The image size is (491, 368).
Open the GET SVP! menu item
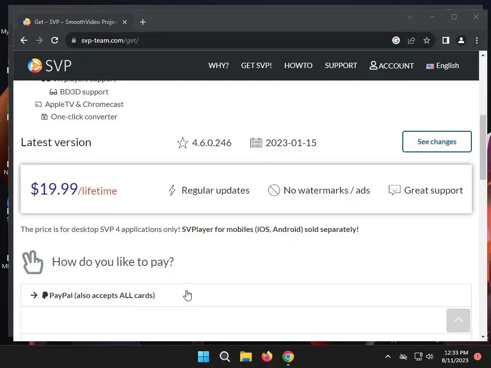click(256, 65)
